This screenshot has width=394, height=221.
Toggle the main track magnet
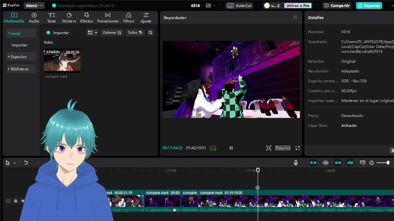313,163
